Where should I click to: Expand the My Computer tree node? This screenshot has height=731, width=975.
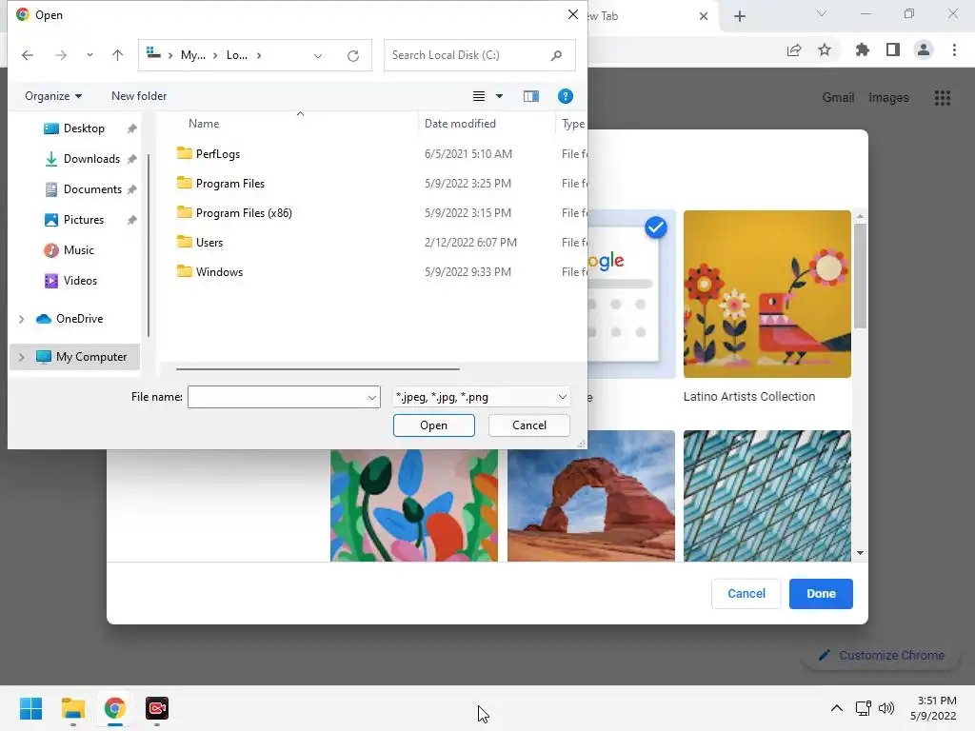[21, 357]
